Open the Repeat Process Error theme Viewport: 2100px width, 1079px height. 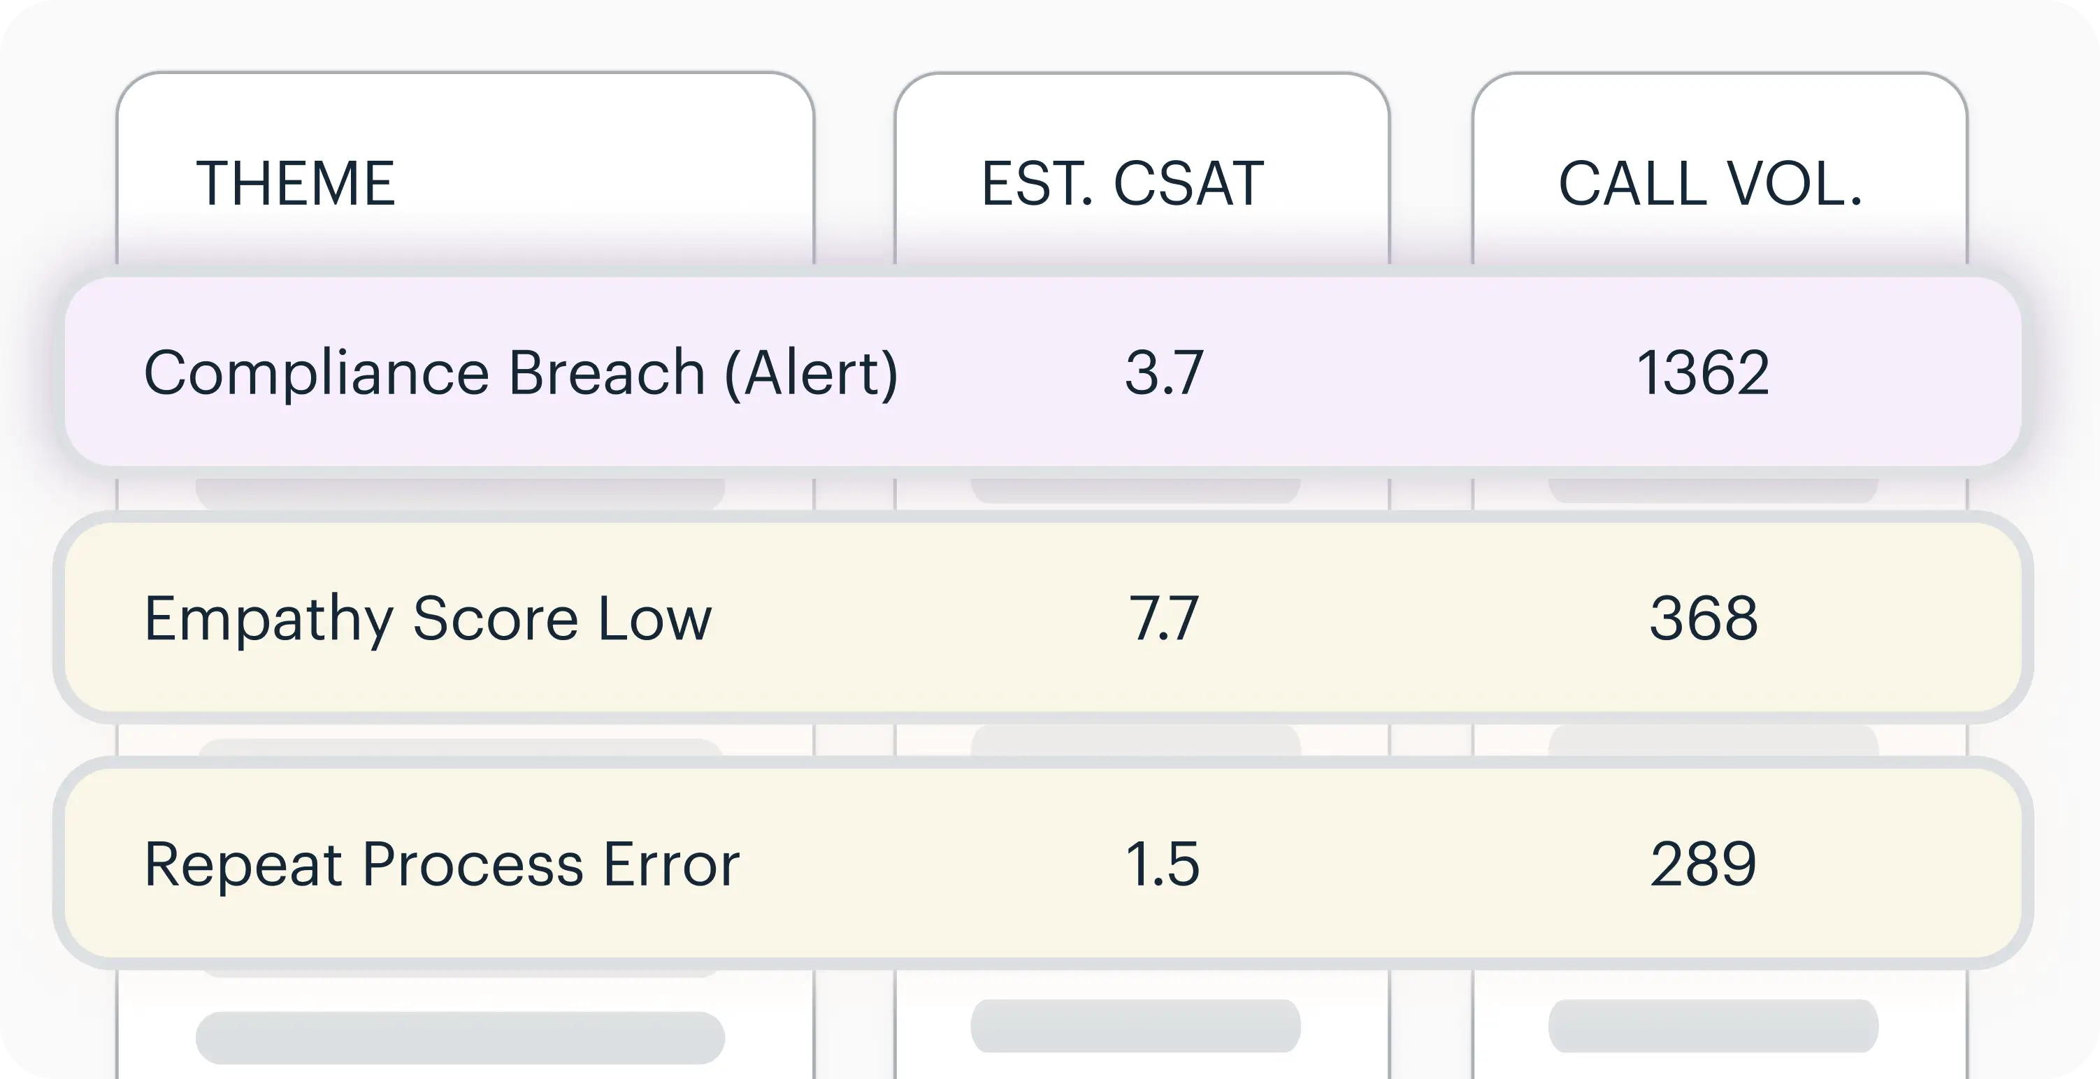point(442,864)
